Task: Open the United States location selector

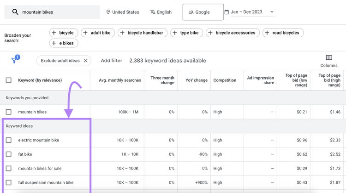Action: tap(123, 12)
